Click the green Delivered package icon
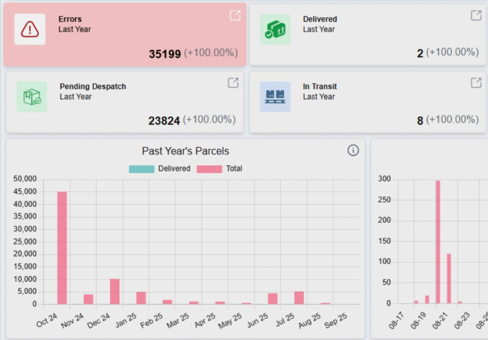This screenshot has height=340, width=488. (x=275, y=29)
